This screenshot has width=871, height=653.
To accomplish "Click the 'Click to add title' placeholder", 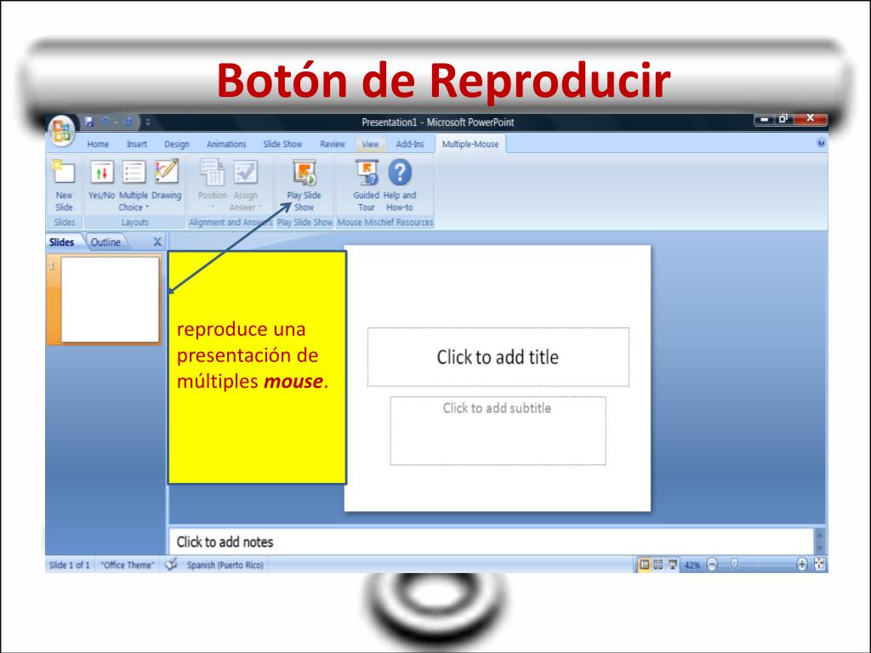I will [x=498, y=357].
